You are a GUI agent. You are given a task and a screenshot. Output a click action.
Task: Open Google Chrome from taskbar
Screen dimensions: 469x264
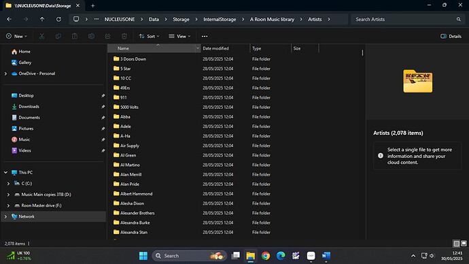[x=266, y=256]
